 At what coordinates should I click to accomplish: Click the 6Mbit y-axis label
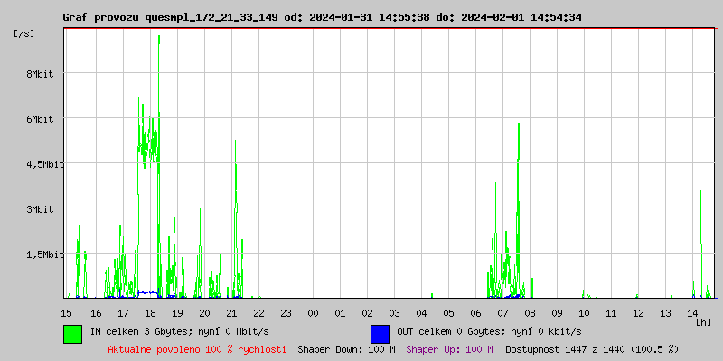(39, 119)
